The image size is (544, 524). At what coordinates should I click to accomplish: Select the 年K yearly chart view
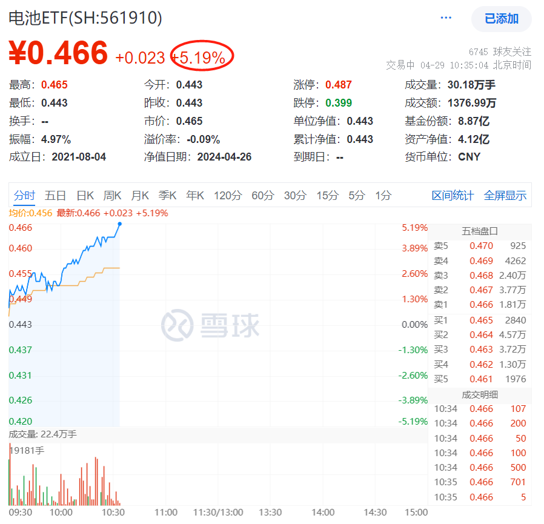pos(194,195)
